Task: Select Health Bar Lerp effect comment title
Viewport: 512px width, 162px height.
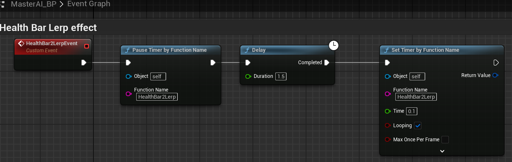Action: 49,28
